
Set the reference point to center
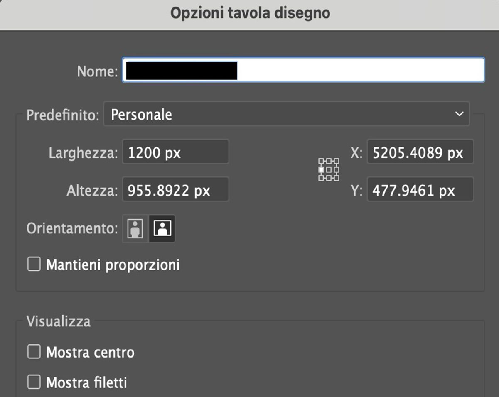329,169
